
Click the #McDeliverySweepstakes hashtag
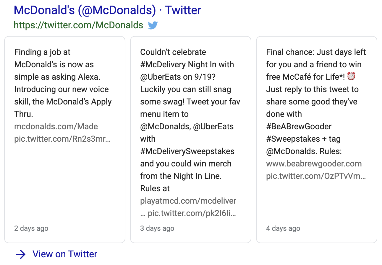point(187,151)
